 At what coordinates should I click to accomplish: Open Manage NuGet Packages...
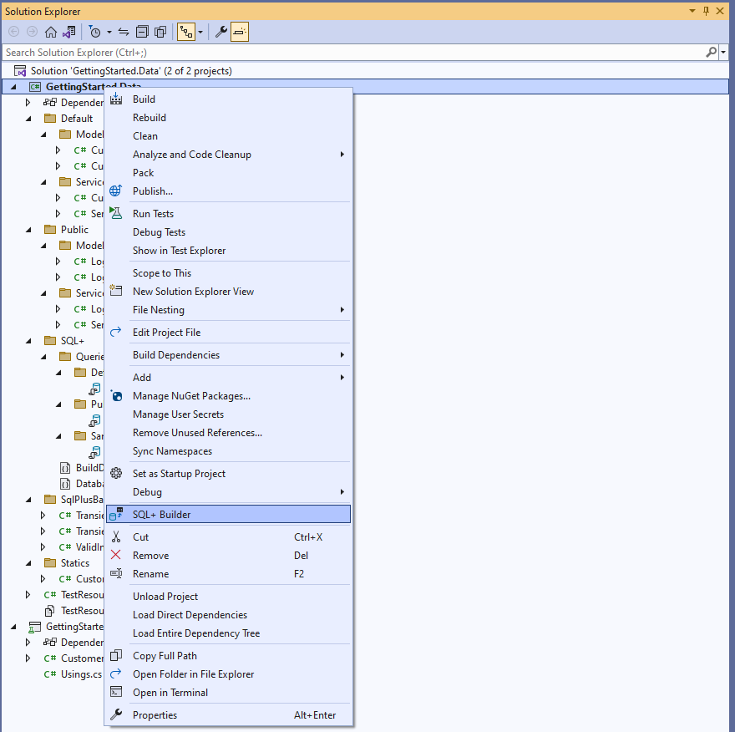228,396
